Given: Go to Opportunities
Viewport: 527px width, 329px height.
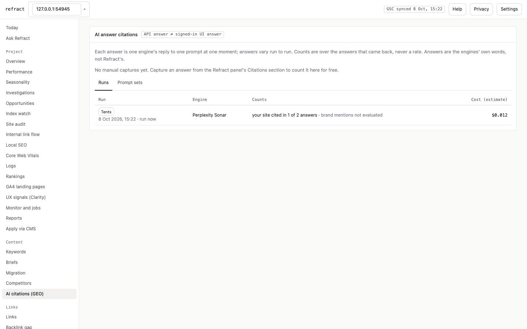Looking at the screenshot, I should [40, 103].
